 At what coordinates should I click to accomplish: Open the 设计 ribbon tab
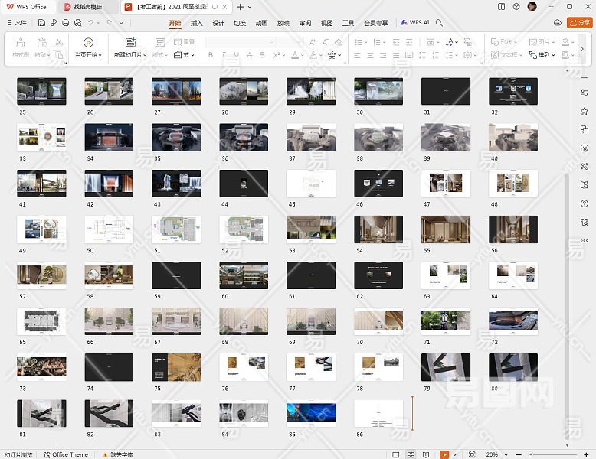(218, 23)
